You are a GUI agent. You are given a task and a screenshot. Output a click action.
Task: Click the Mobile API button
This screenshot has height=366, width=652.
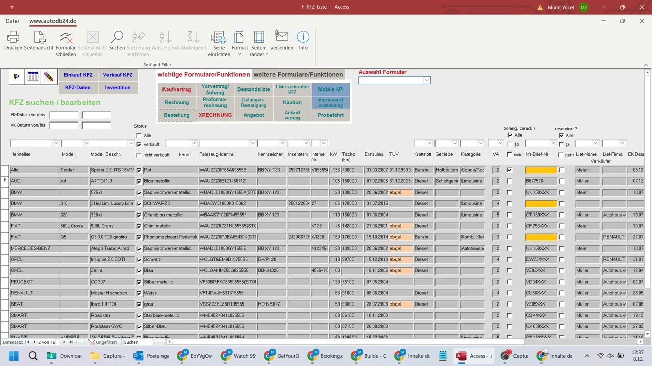[x=331, y=89]
